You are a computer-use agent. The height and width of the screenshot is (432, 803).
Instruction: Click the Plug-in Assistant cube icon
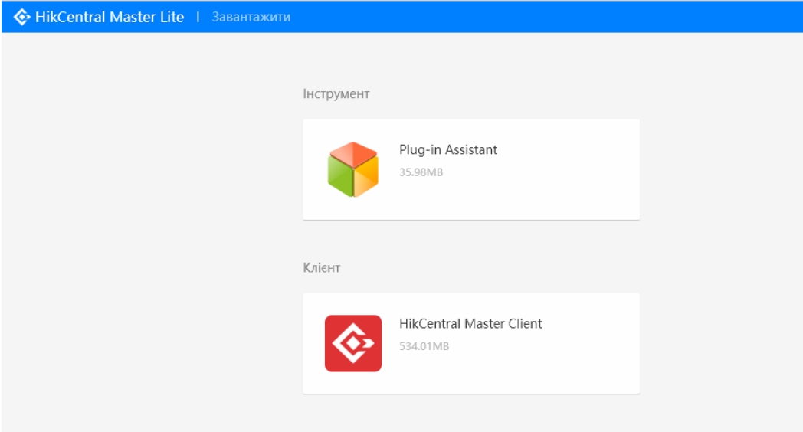(x=352, y=169)
